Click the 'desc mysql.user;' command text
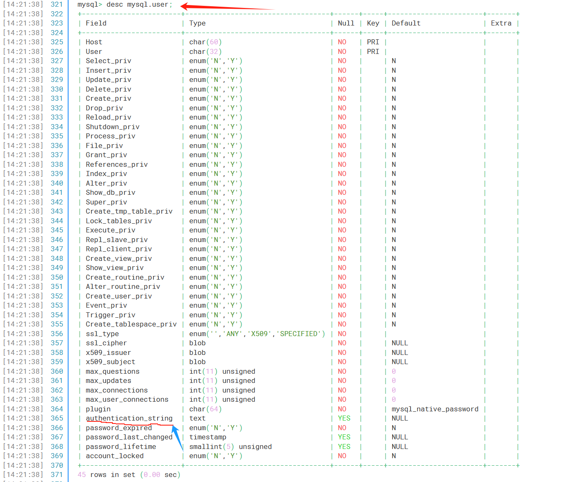This screenshot has width=586, height=482. (x=139, y=5)
